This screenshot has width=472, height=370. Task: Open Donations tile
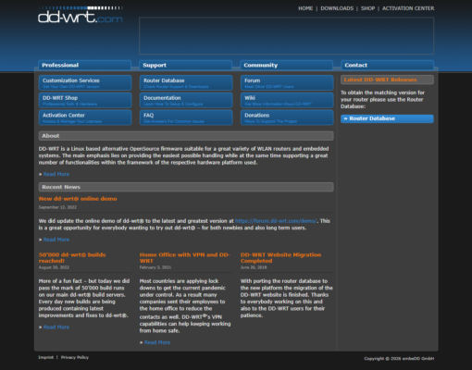(x=287, y=117)
